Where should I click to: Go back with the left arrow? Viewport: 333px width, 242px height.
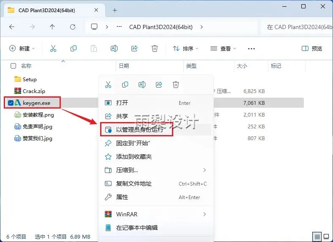pyautogui.click(x=12, y=27)
